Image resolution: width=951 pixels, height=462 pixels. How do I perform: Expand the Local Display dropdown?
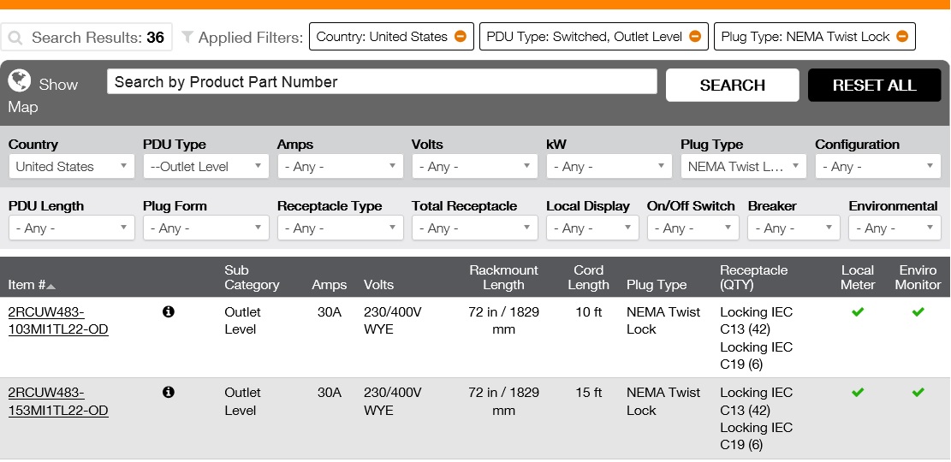point(592,228)
